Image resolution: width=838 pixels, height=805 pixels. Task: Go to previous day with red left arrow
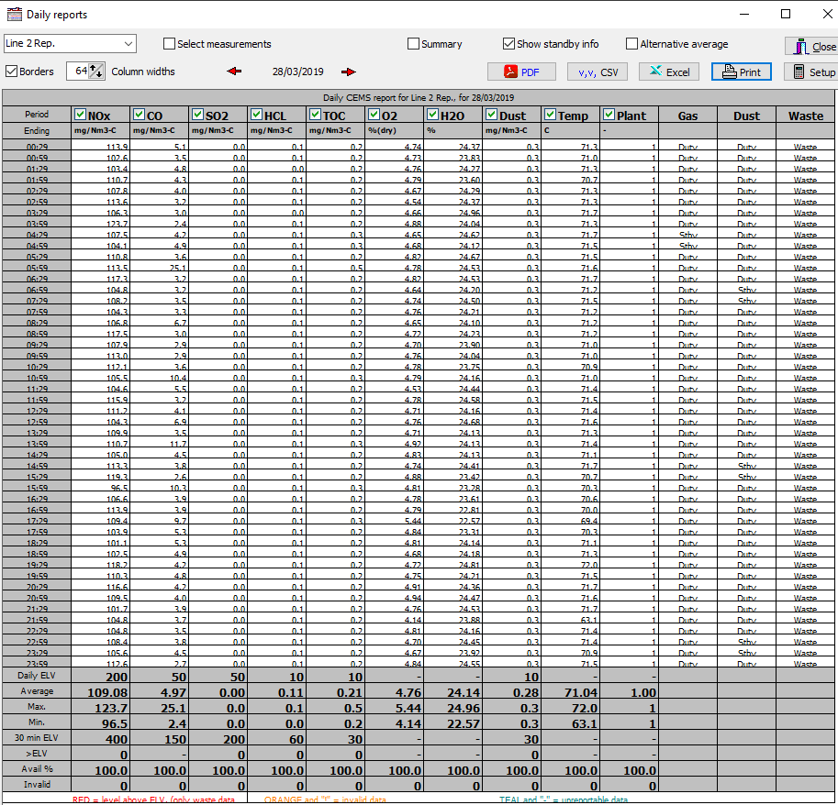[x=234, y=72]
